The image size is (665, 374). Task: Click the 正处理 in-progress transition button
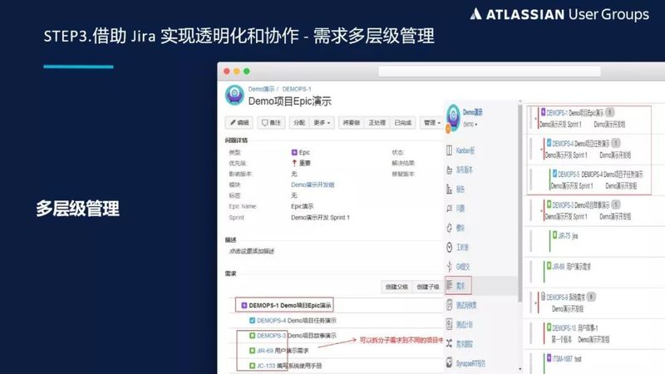click(377, 122)
